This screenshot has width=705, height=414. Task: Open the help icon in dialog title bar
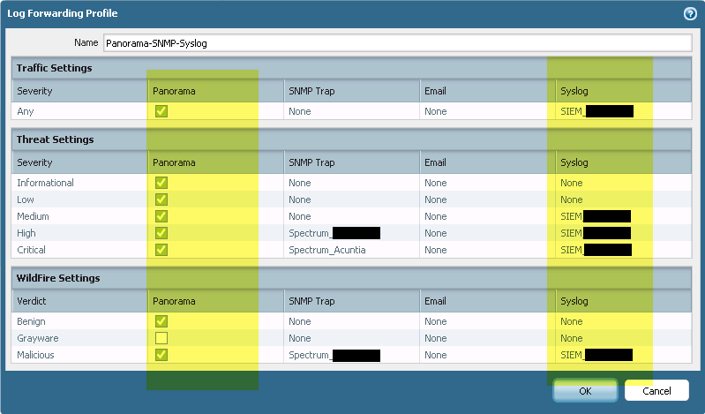(x=690, y=13)
